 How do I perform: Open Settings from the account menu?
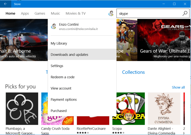point(82,66)
